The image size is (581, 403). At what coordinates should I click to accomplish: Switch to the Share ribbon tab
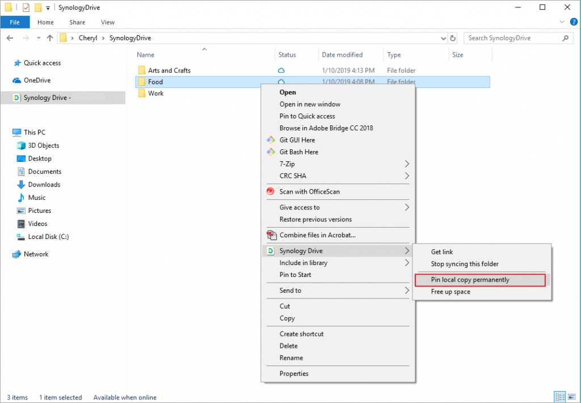click(77, 22)
